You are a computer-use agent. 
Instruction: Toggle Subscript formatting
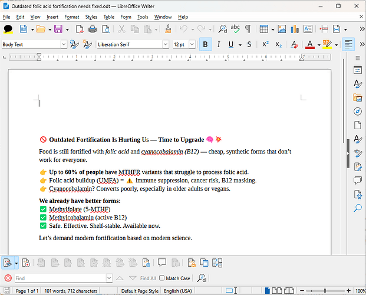click(x=278, y=44)
